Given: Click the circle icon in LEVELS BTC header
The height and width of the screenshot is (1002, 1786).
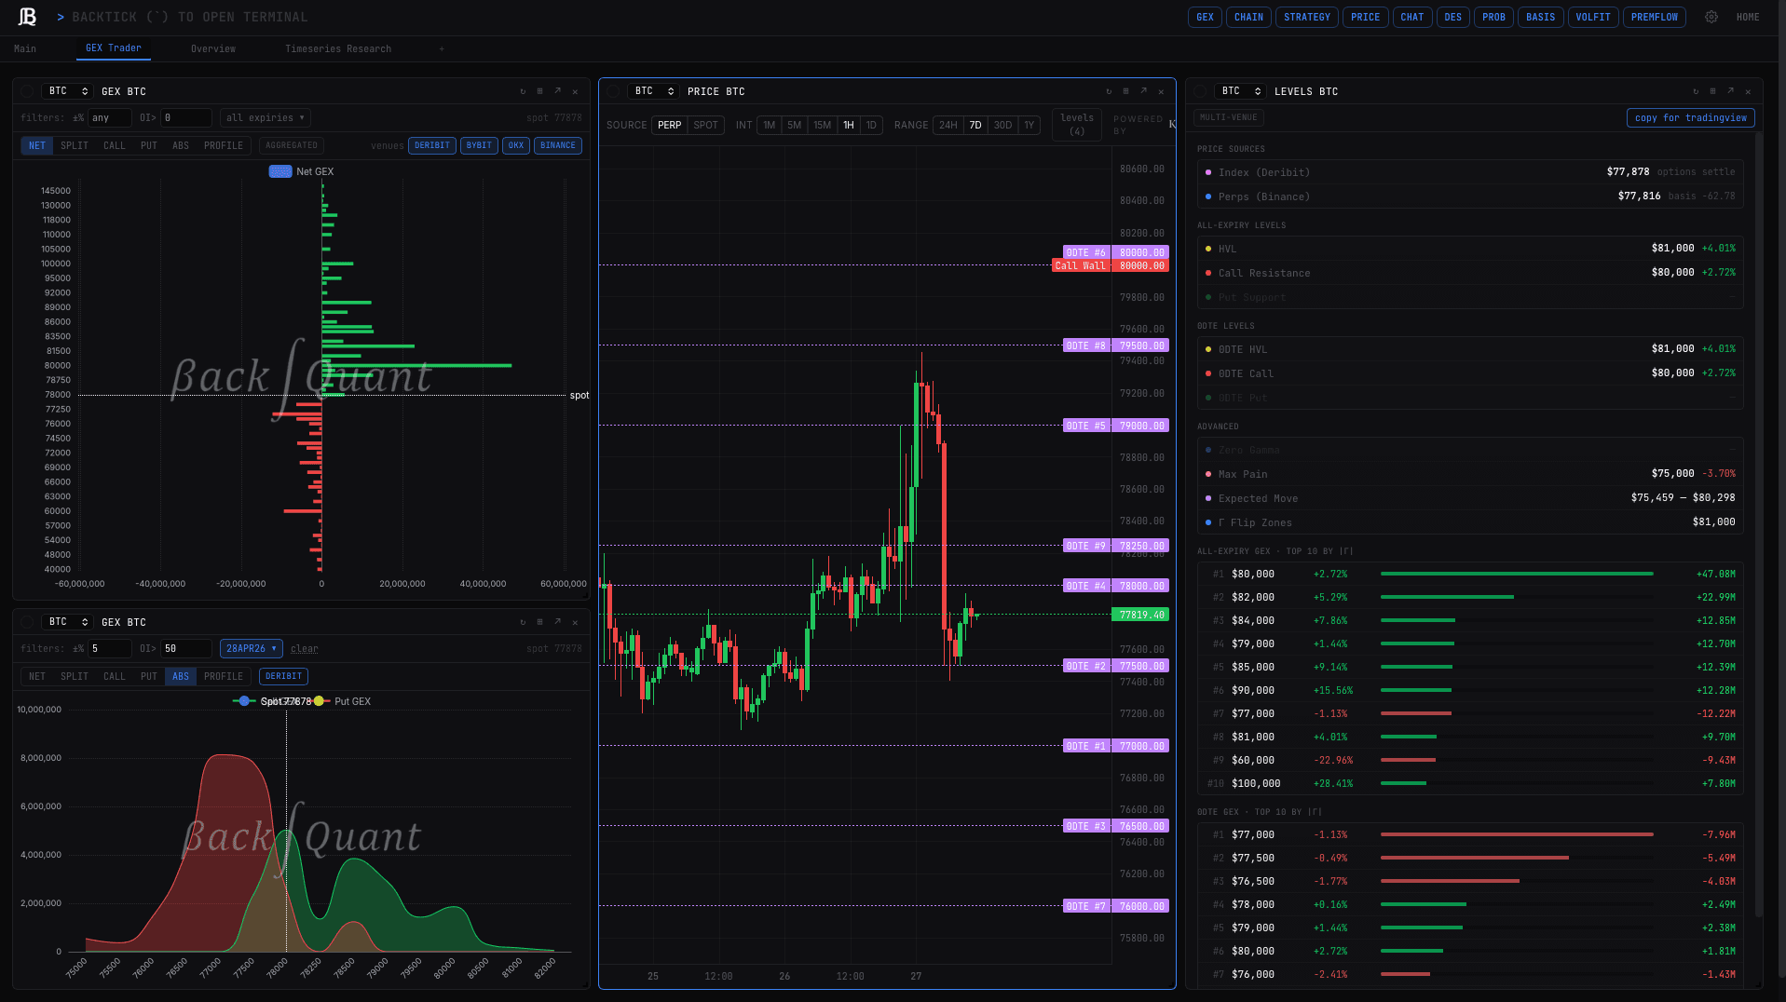Looking at the screenshot, I should (1200, 91).
